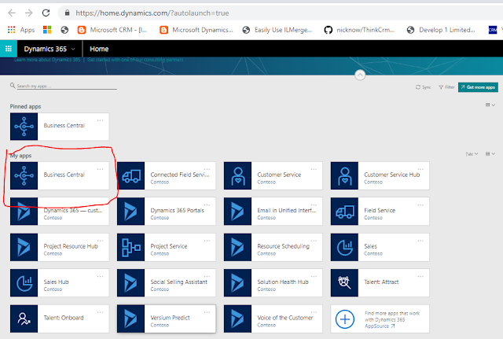Screen dimensions: 503x339
Task: Open the AppSource link
Action: [380, 326]
